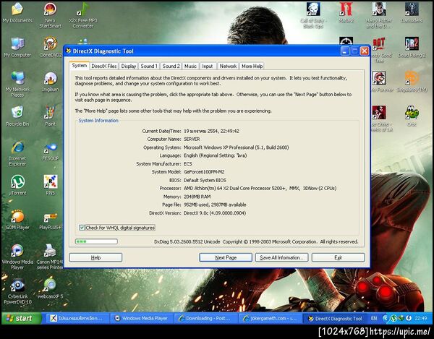Expand hidden system tray icons arrow
The width and height of the screenshot is (434, 339).
pyautogui.click(x=386, y=318)
